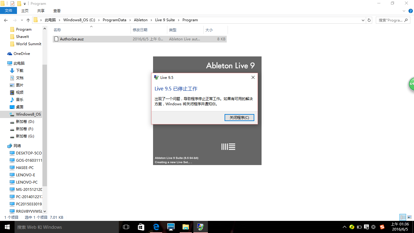This screenshot has width=414, height=233.
Task: Click the Ableton breadcrumb in address bar
Action: pyautogui.click(x=141, y=20)
